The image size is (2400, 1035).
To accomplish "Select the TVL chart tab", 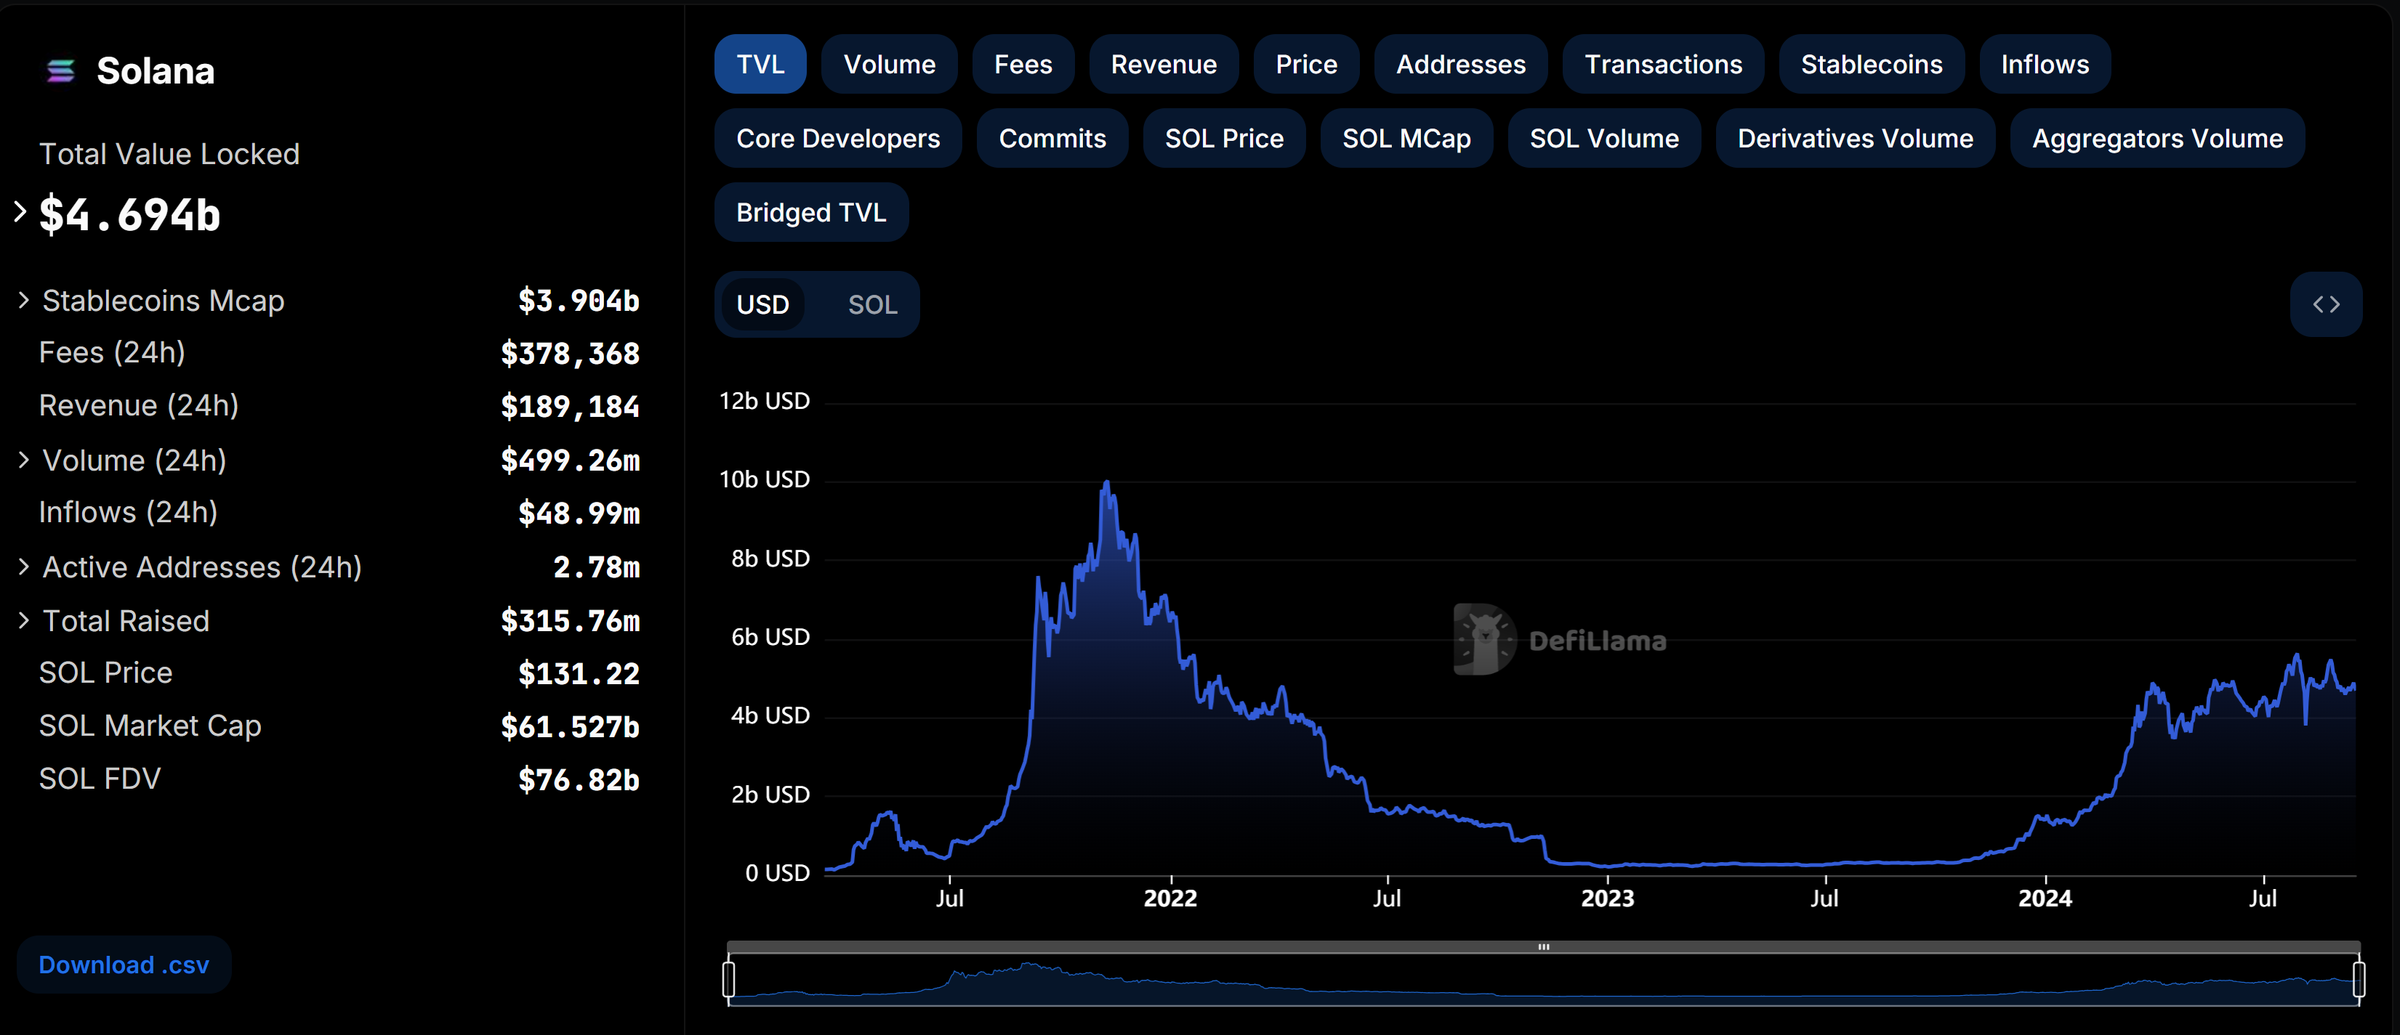I will click(760, 64).
